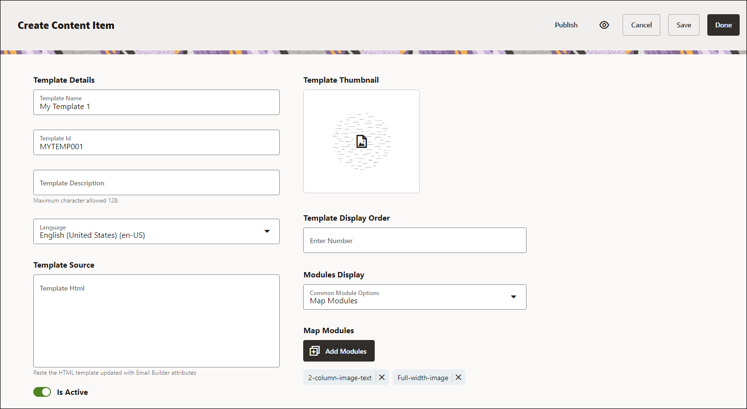Click the Add Modules plus icon

coord(314,351)
